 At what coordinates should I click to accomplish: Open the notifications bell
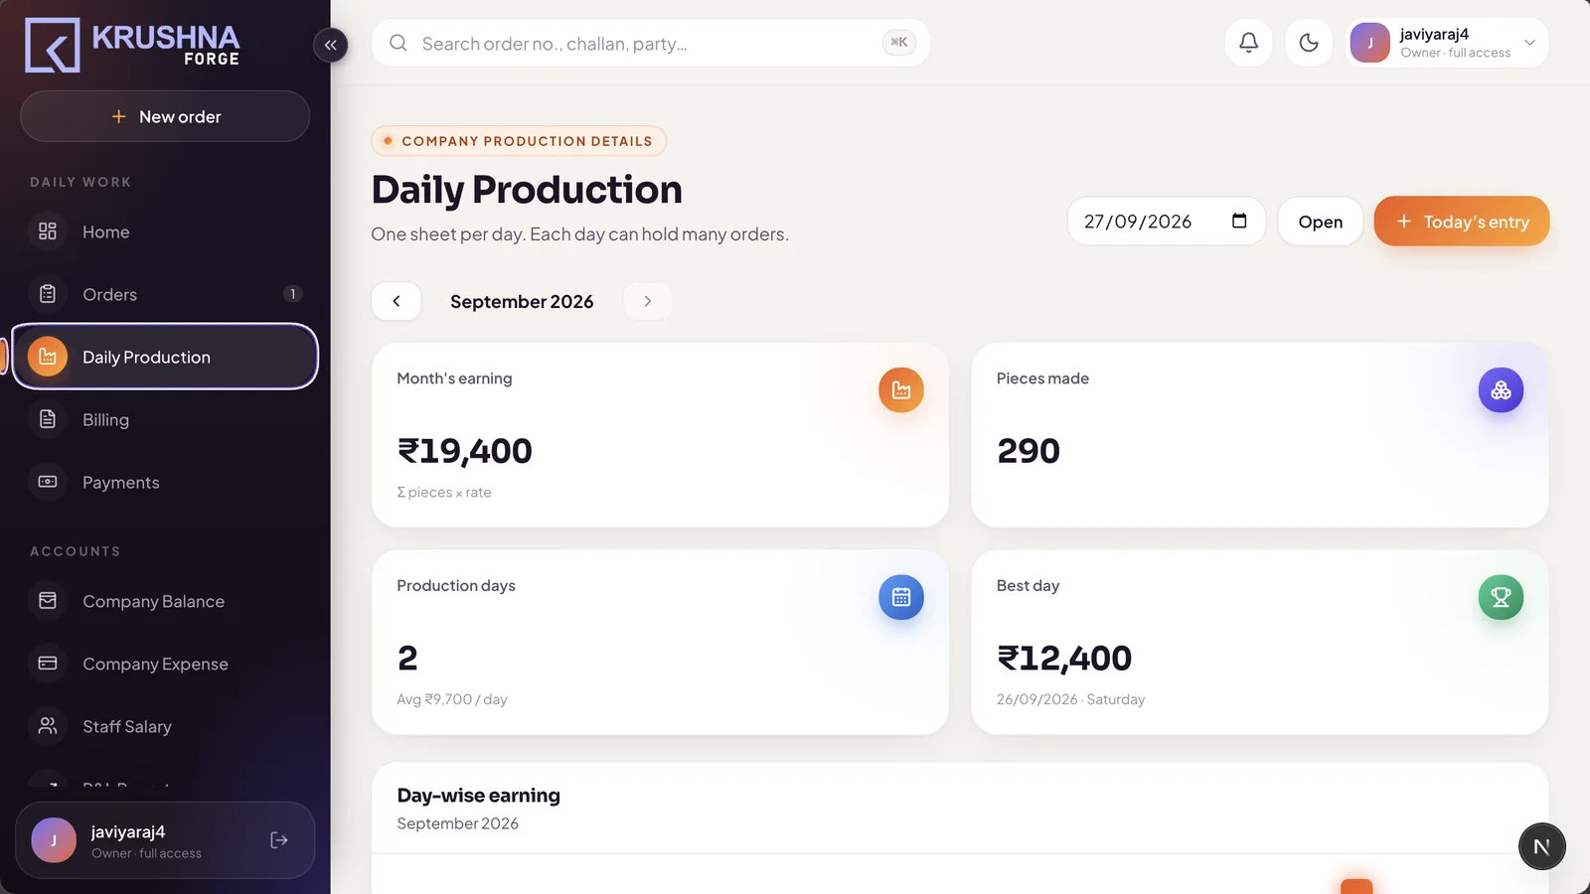pyautogui.click(x=1248, y=43)
